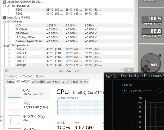The image size is (164, 130).
Task: Click the Task Manager title bar icon
Action: tap(7, 71)
